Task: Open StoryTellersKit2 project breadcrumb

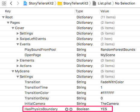Action: point(41,3)
